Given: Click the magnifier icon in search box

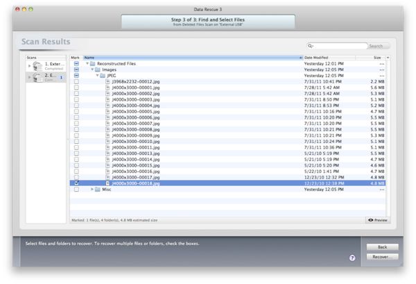Looking at the screenshot, I should click(x=310, y=46).
